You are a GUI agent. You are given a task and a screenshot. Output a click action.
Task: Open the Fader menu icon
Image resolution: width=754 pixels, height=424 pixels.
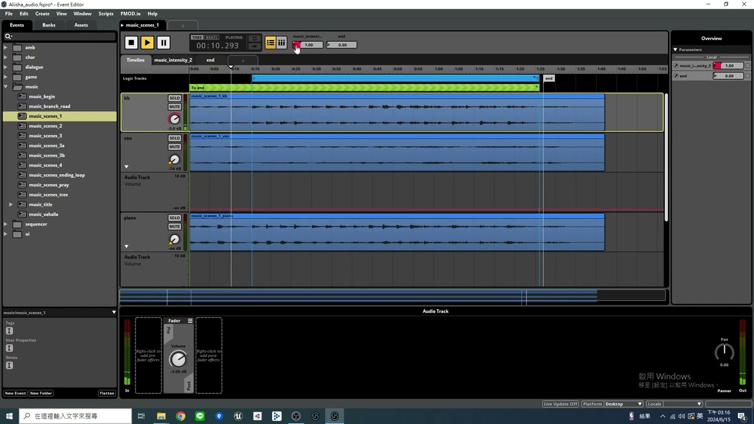coord(190,321)
